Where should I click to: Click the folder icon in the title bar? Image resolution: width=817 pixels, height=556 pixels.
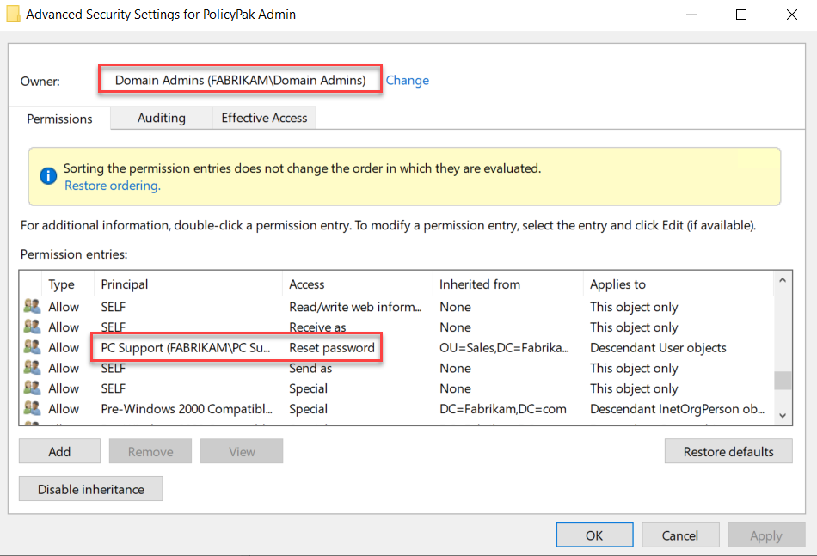[x=13, y=14]
